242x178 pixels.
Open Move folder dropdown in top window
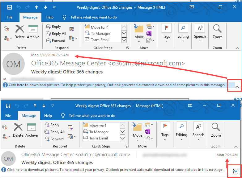point(139,33)
